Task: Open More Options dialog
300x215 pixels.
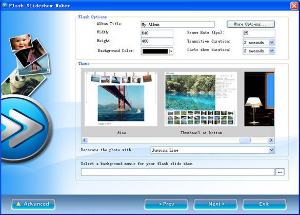Action: pyautogui.click(x=251, y=24)
